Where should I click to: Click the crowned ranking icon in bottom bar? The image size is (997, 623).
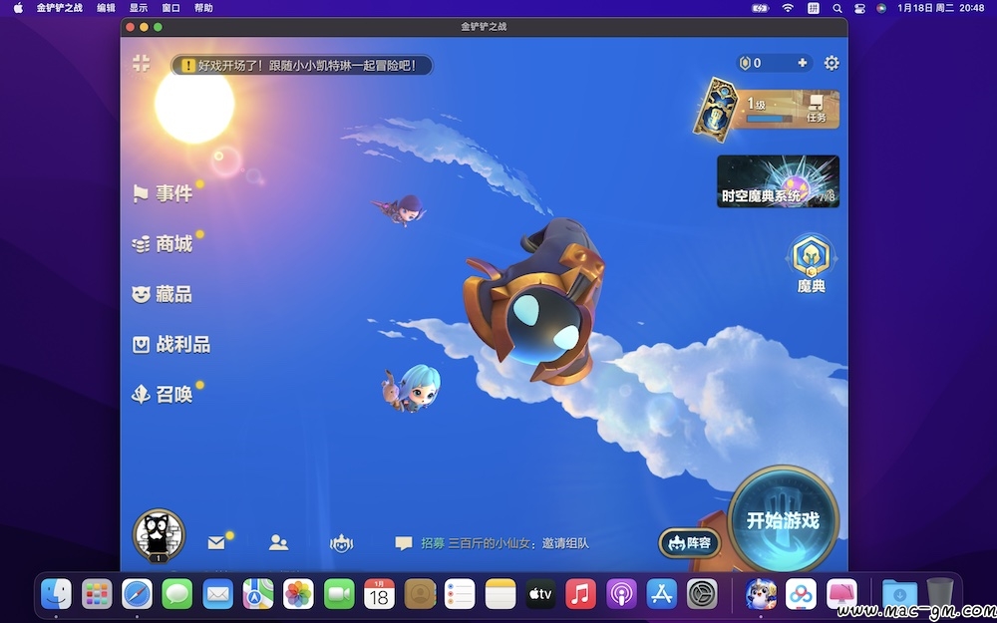point(341,543)
